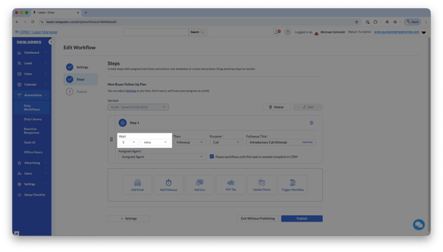Image resolution: width=443 pixels, height=252 pixels.
Task: Open Dashboard in the sidebar
Action: coord(32,53)
